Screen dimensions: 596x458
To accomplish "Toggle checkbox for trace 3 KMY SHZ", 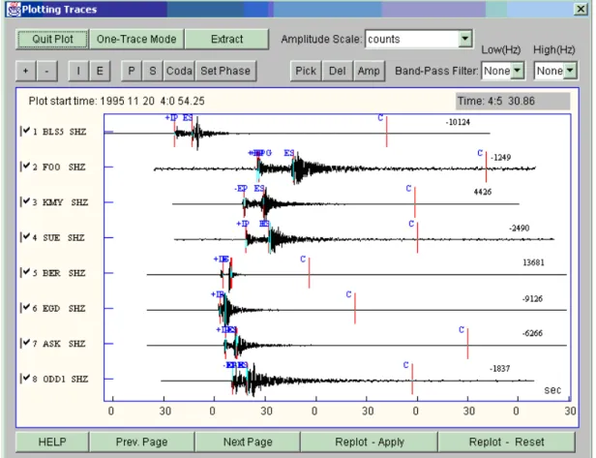I will coord(25,201).
